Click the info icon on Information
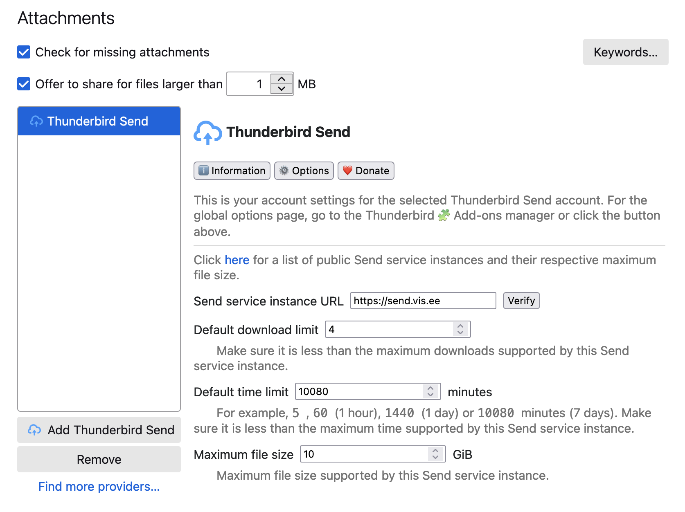Screen dimensions: 685x512 203,171
